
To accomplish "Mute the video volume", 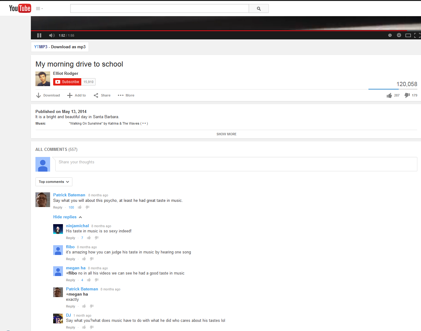I will point(52,35).
